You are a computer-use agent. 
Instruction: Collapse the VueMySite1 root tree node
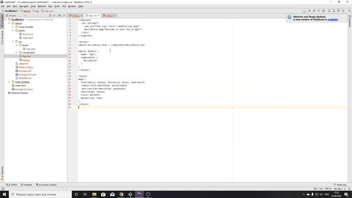pos(5,20)
